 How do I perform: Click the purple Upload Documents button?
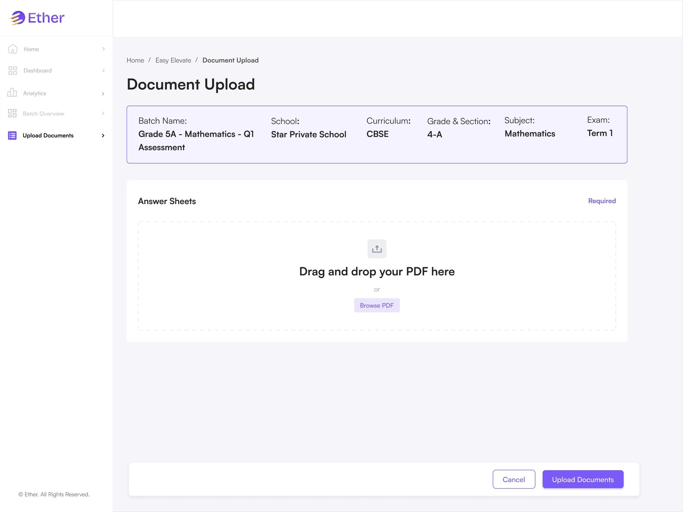point(583,480)
